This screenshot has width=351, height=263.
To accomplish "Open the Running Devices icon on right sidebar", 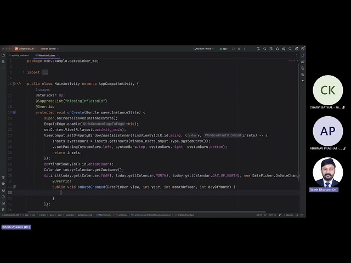I will (303, 75).
